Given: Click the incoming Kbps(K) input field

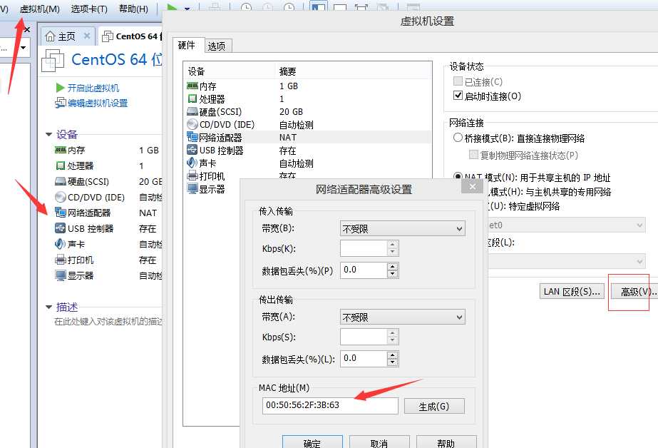Looking at the screenshot, I should click(364, 248).
